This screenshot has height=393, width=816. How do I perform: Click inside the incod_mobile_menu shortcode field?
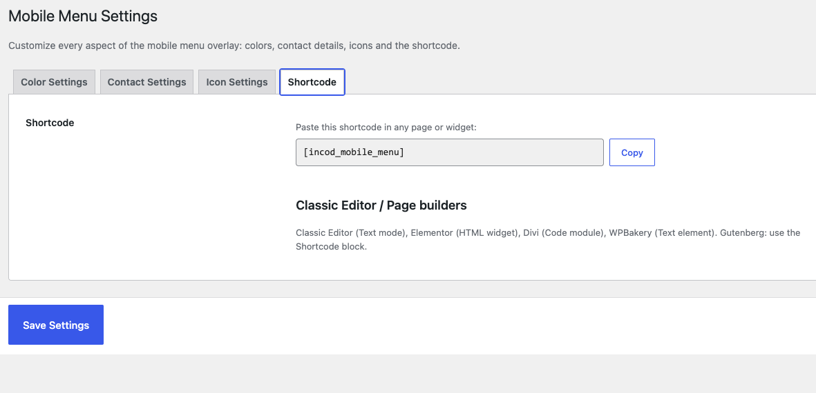pos(450,152)
